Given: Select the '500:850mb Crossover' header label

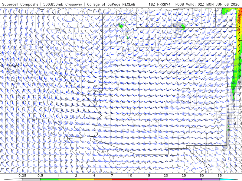Looking at the screenshot, I should click(63, 5).
